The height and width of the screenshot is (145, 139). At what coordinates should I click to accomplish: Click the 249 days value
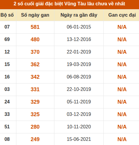tap(35, 139)
